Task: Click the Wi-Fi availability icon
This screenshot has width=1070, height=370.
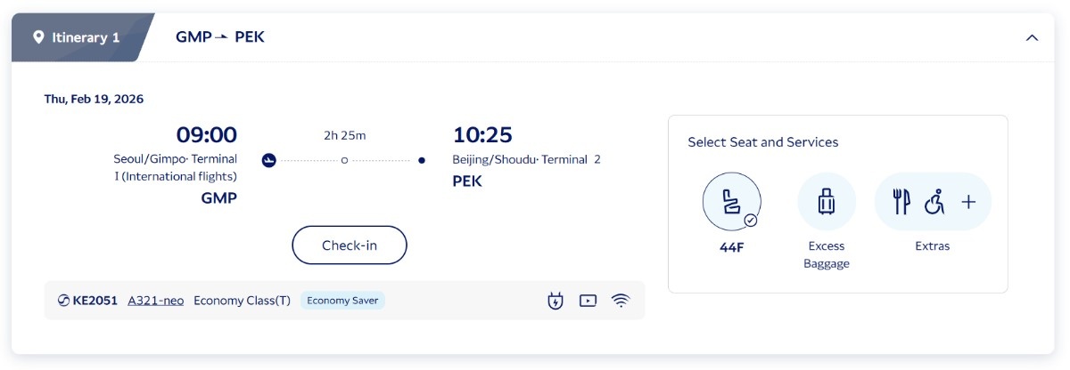Action: coord(620,301)
